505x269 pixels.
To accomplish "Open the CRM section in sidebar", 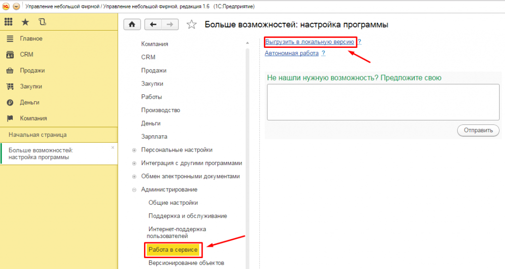I will [x=27, y=54].
